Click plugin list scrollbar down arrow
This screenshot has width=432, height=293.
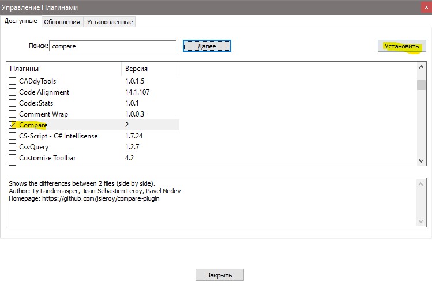421,161
